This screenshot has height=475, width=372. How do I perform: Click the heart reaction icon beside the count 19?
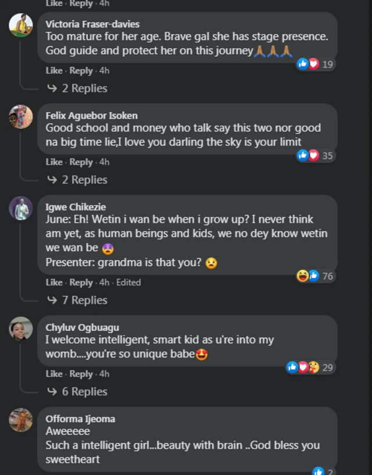coord(311,65)
